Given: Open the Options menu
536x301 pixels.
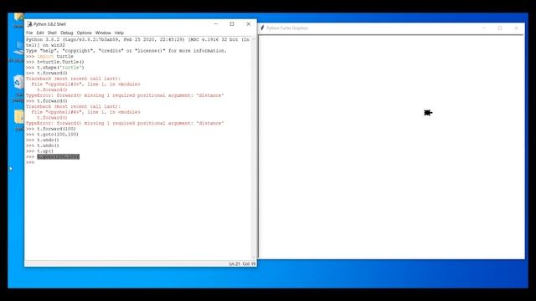Looking at the screenshot, I should click(84, 33).
